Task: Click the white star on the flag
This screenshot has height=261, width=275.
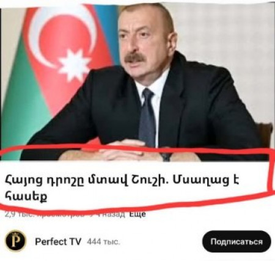Action: point(74,65)
